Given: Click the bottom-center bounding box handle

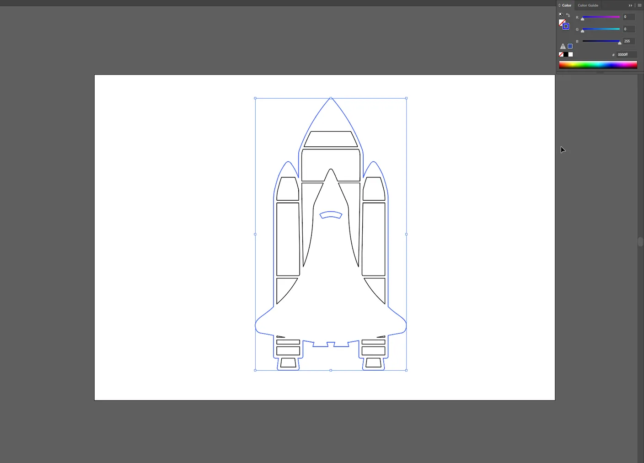Looking at the screenshot, I should [x=331, y=370].
